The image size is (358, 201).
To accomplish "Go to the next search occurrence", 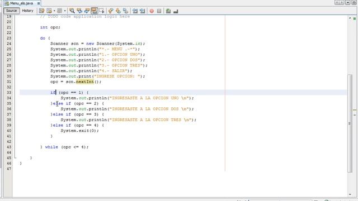I will click(87, 11).
